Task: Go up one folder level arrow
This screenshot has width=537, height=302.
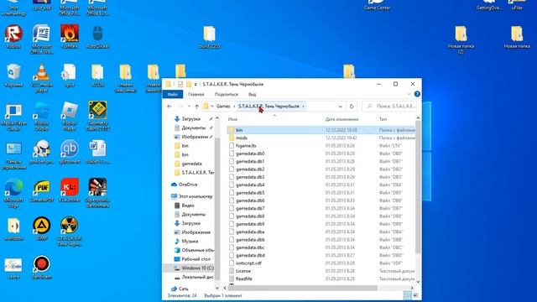Action: 196,107
